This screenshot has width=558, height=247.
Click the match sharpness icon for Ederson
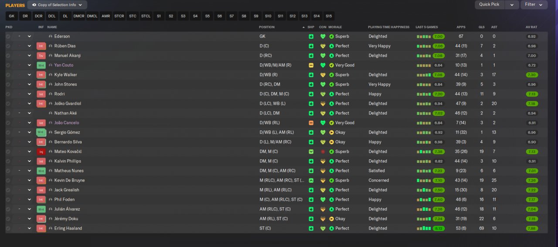(x=311, y=36)
